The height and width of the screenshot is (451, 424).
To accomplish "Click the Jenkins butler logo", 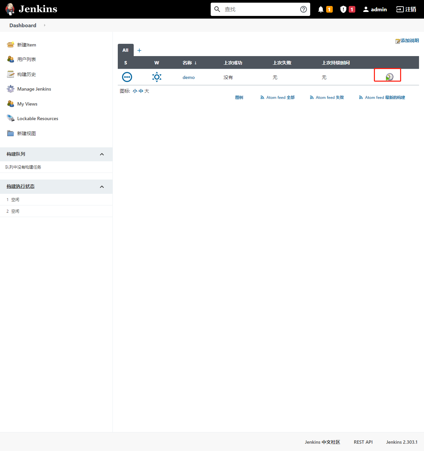I will 10,9.
